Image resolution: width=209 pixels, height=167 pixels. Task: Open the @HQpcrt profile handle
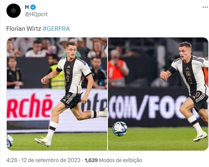pos(36,14)
